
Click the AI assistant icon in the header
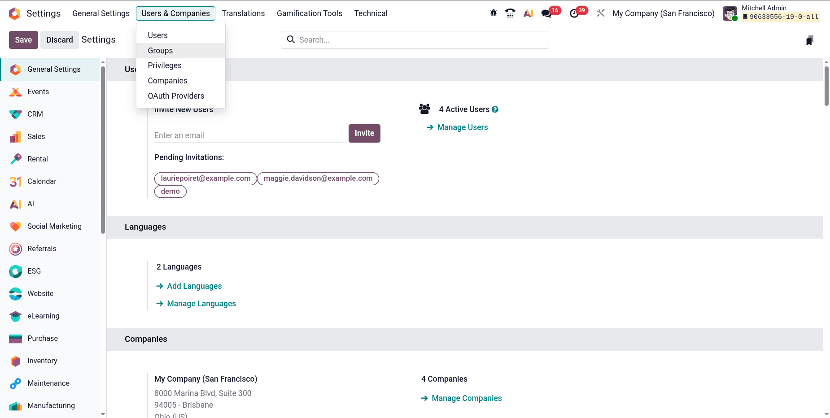tap(528, 13)
